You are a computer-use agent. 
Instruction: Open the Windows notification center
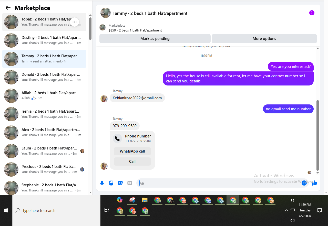point(320,210)
